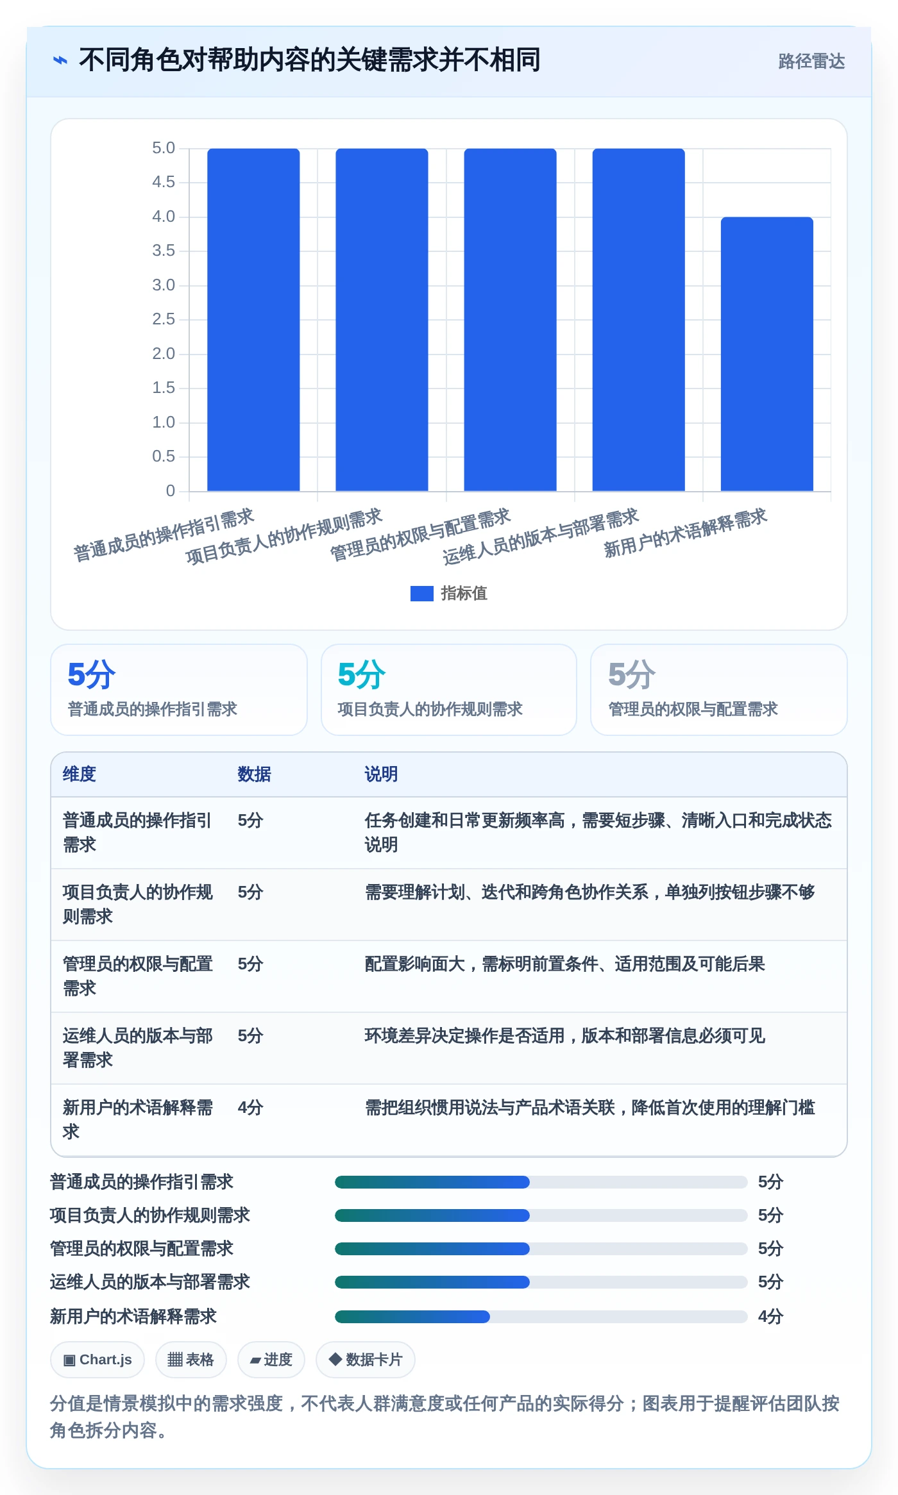The width and height of the screenshot is (898, 1495).
Task: Click the 2.5 y-axis tick label
Action: tap(164, 319)
